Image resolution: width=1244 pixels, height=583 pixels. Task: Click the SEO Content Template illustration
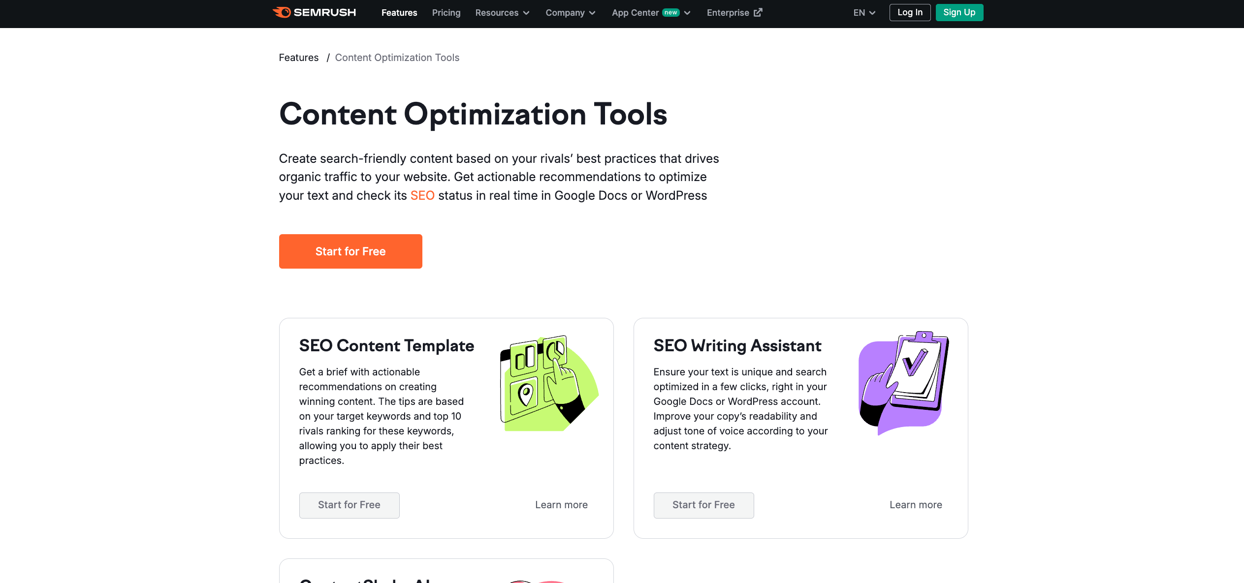[549, 383]
